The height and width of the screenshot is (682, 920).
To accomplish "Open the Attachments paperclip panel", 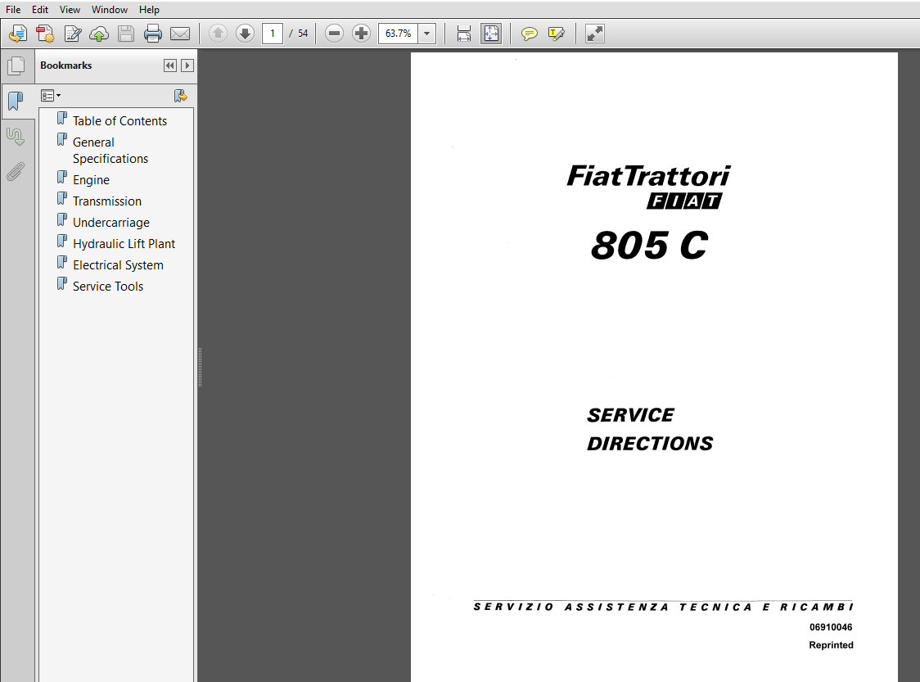I will 16,172.
